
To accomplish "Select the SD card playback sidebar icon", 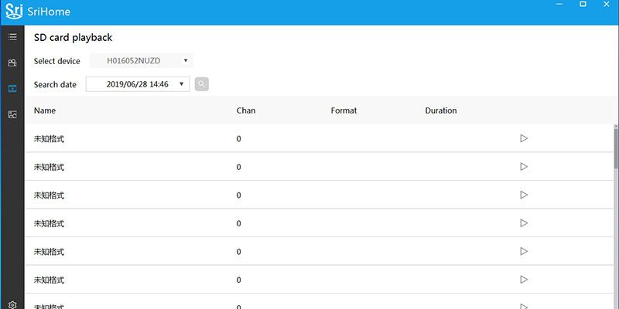I will pos(12,89).
